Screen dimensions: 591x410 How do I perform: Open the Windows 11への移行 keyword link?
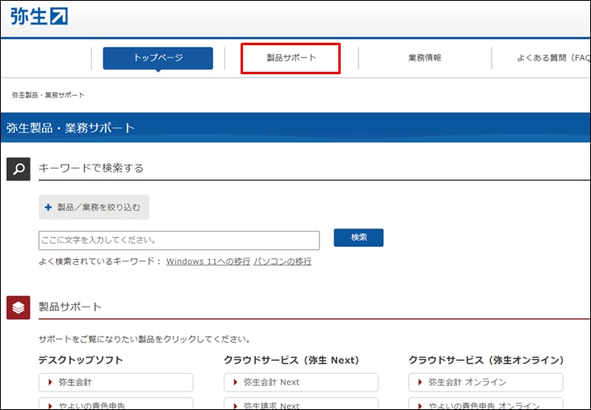tap(208, 261)
